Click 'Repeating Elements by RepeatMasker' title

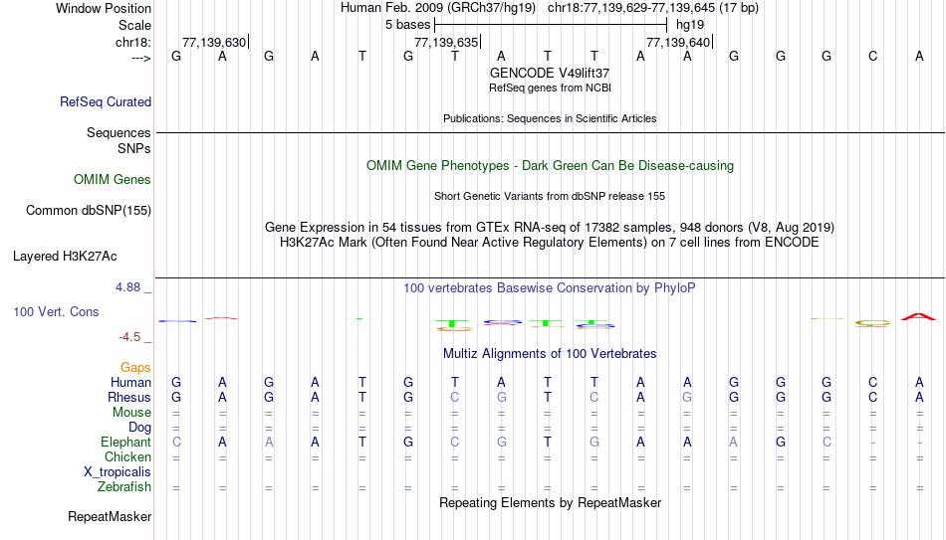550,502
